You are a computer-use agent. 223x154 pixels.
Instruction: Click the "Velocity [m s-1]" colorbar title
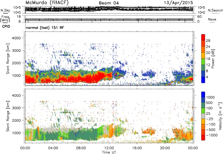tap(220, 116)
